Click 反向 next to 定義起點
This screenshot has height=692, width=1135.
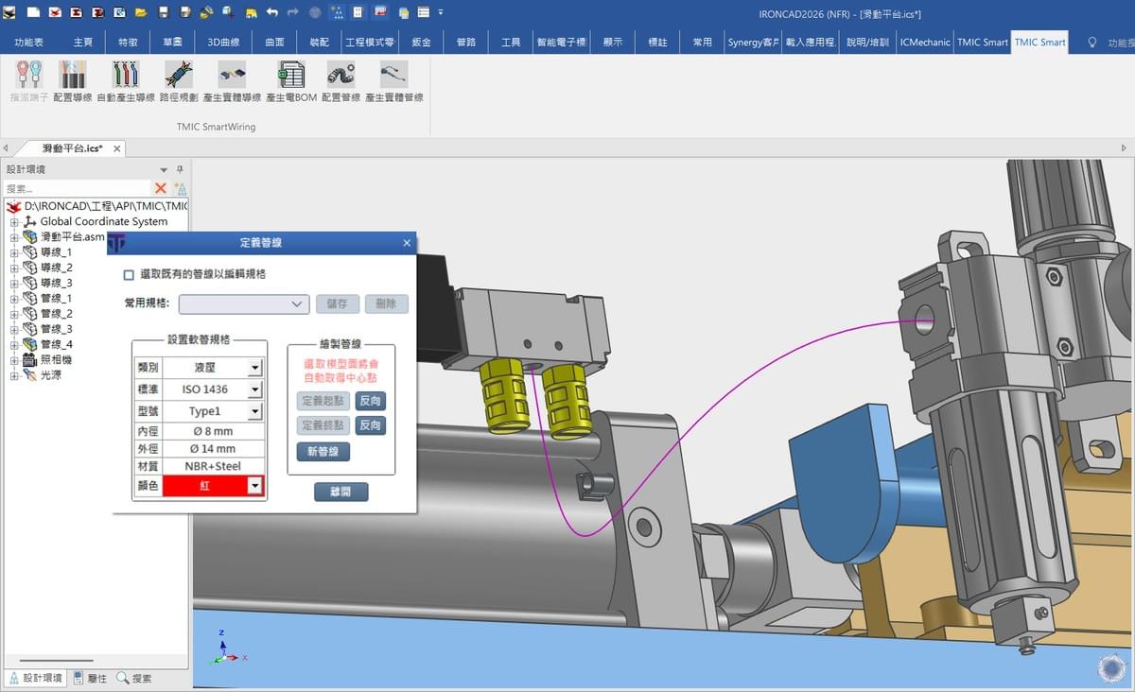(371, 401)
